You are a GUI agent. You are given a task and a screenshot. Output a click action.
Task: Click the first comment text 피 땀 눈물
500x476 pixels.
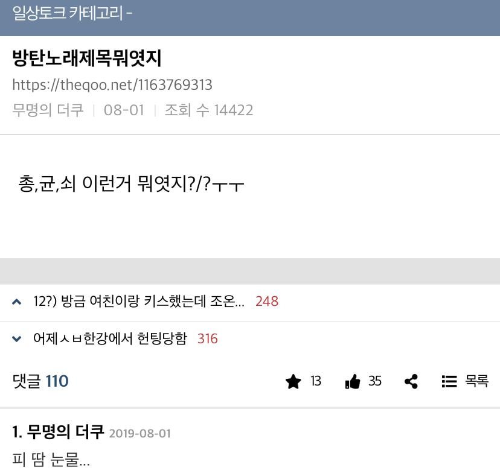point(51,460)
